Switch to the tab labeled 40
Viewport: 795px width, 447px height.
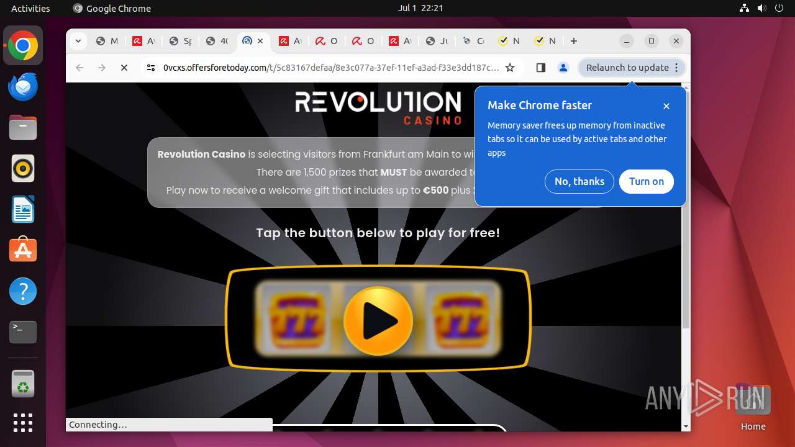(x=217, y=41)
